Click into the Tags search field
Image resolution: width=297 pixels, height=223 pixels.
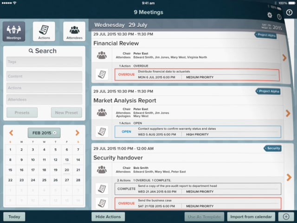(x=45, y=62)
